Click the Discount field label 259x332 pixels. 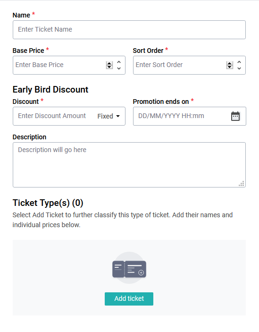coord(25,102)
